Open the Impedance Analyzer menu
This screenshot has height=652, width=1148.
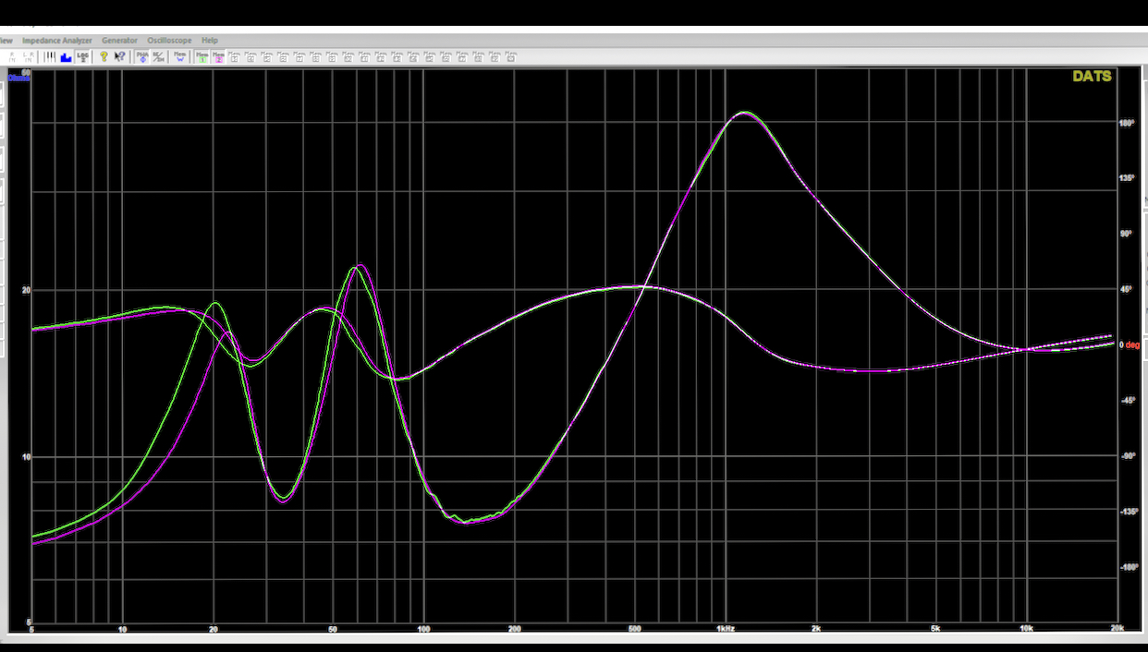point(57,41)
